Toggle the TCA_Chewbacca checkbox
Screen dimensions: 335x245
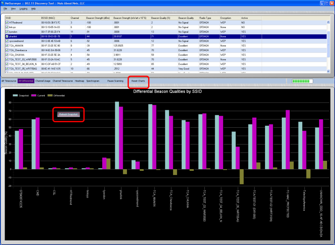pyautogui.click(x=7, y=50)
